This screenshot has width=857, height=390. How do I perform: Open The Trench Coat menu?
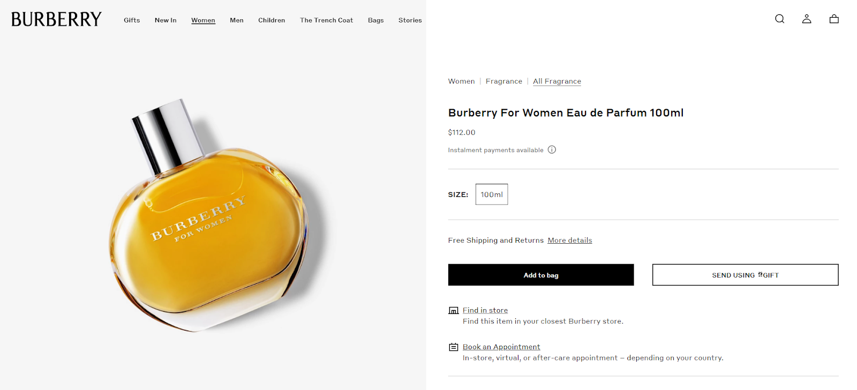326,20
